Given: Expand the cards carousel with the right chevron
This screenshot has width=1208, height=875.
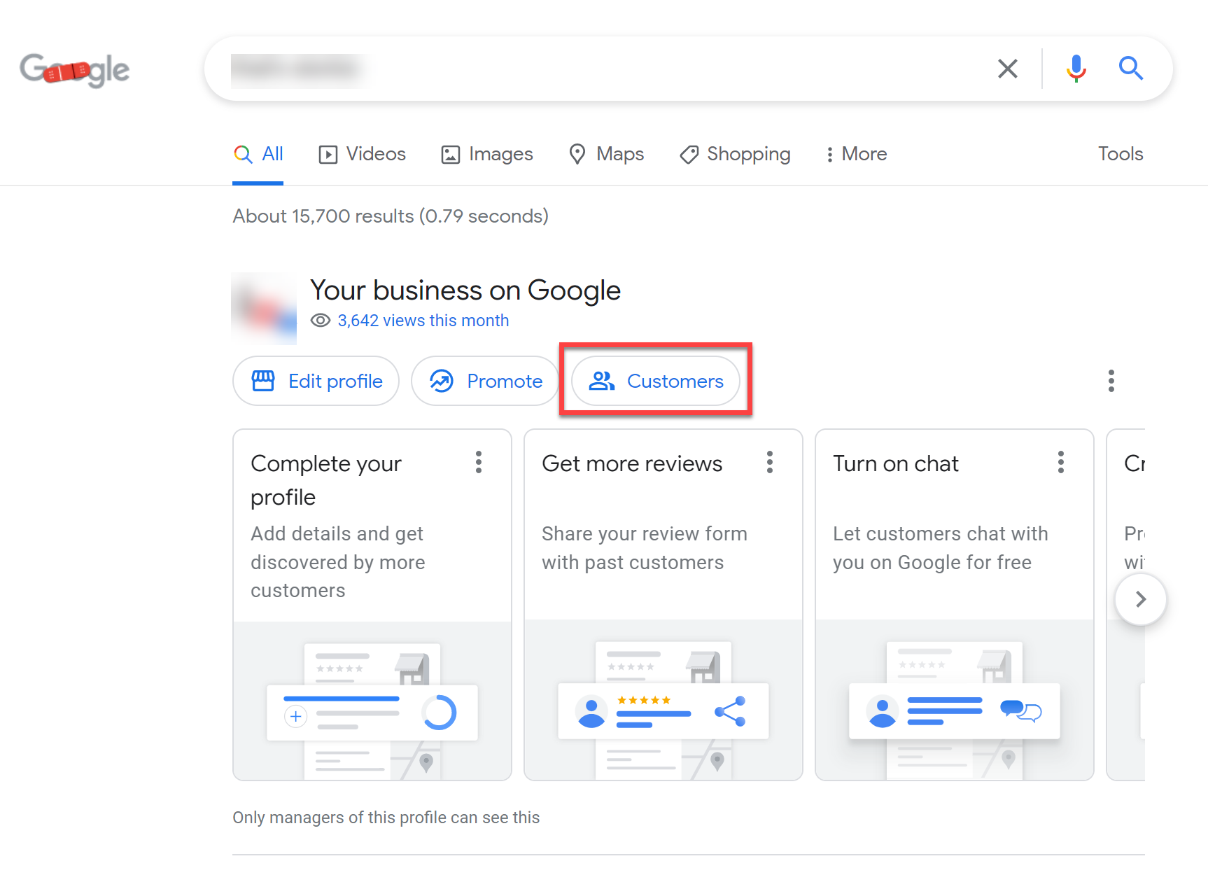Looking at the screenshot, I should pos(1140,599).
